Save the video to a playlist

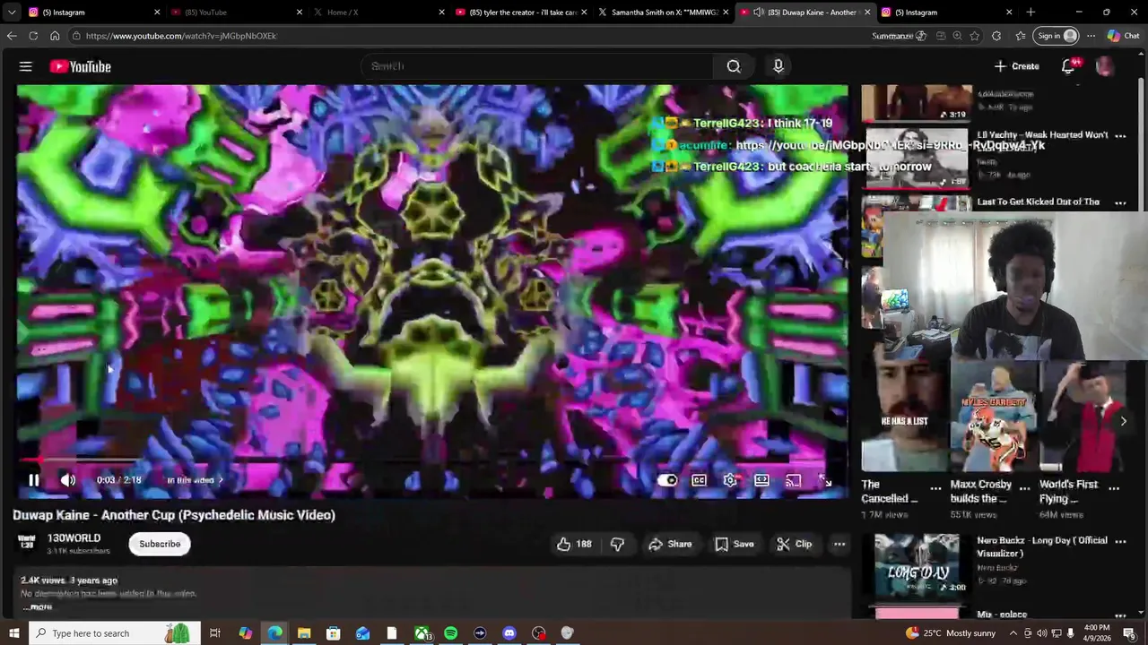tap(734, 544)
